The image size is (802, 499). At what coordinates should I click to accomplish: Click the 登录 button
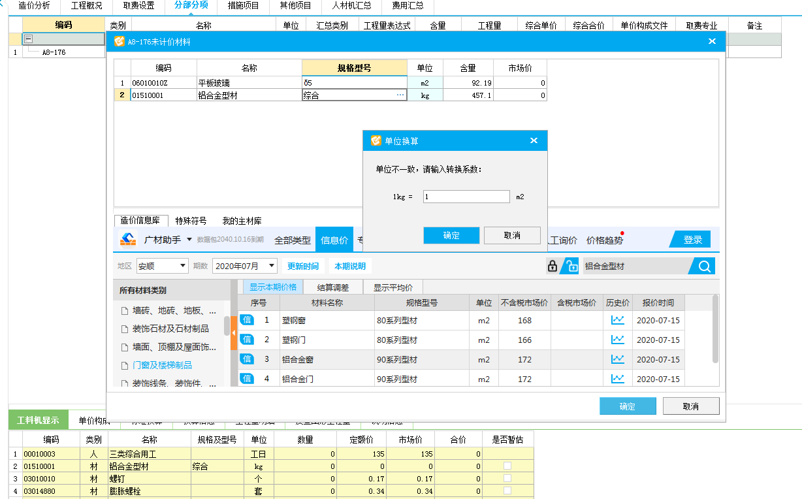pyautogui.click(x=692, y=240)
